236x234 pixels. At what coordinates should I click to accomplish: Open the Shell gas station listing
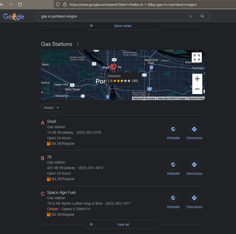52,121
